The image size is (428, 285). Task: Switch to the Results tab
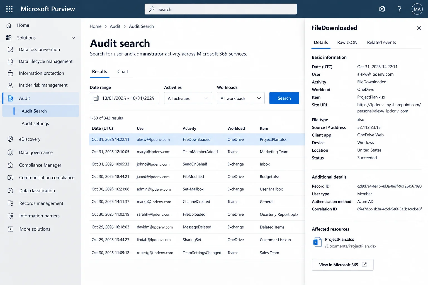(x=99, y=72)
